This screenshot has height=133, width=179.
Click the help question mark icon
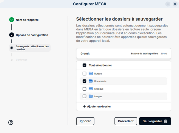coord(11,122)
